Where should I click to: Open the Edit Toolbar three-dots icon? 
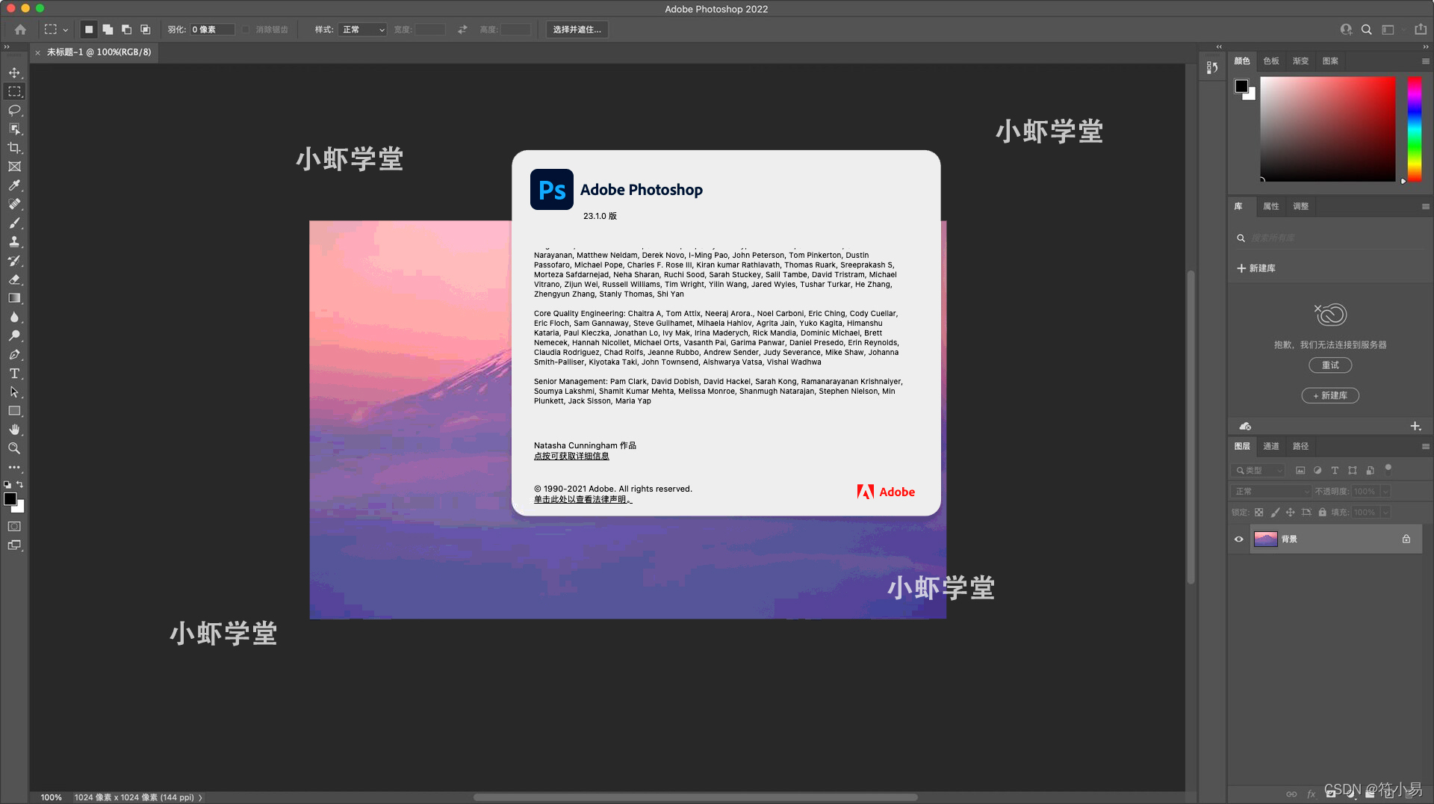pos(14,467)
